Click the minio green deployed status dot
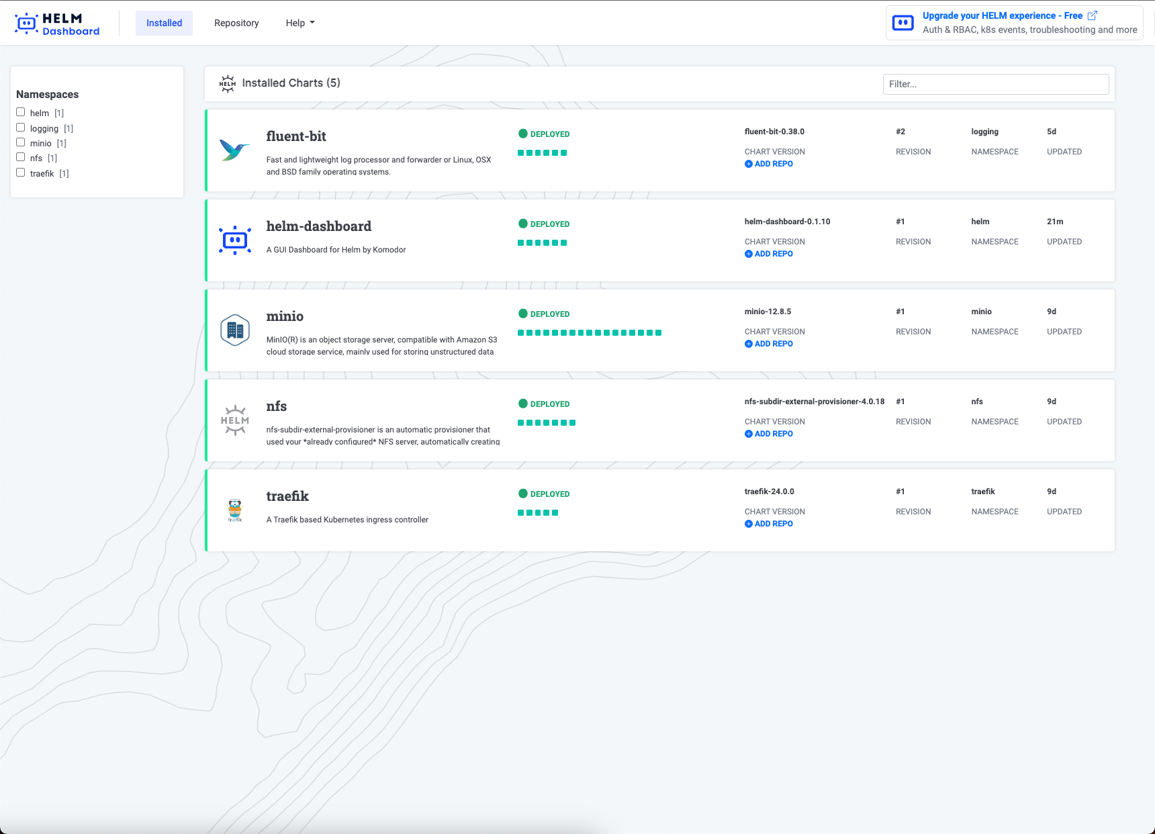Screen dimensions: 1155x834 523,314
